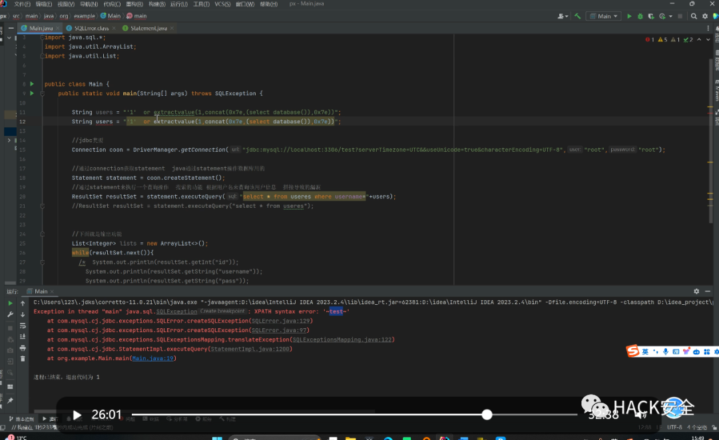Hide the Run panel with minus icon

[x=708, y=292]
